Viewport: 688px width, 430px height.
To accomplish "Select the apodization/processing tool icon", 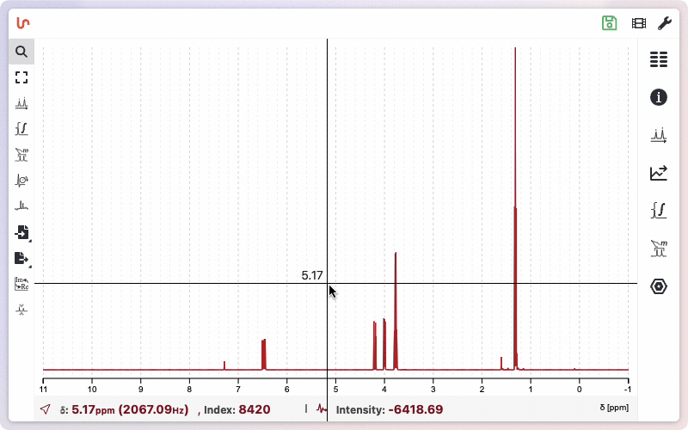I will point(21,206).
